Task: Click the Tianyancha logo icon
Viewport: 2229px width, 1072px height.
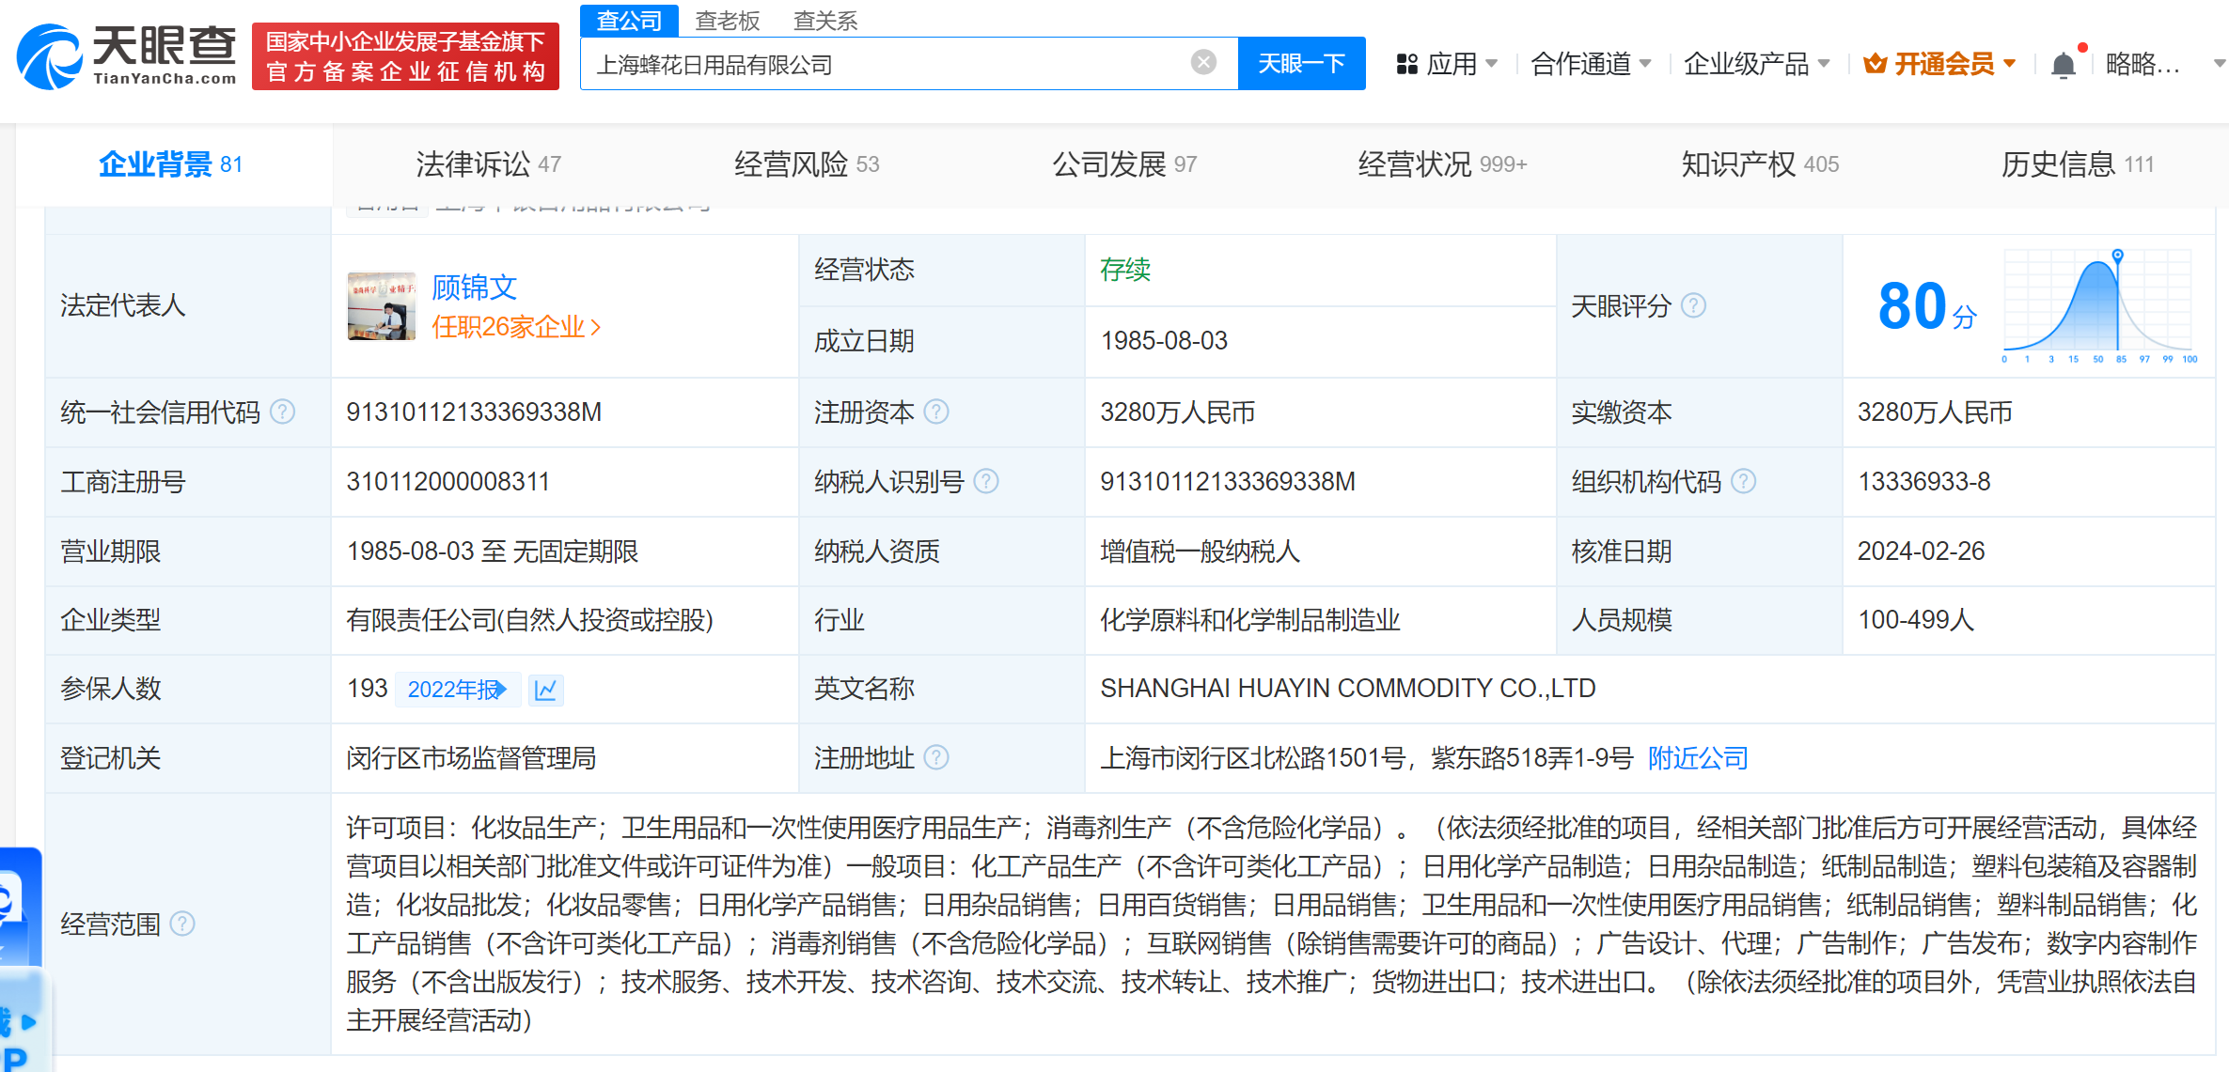Action: [49, 58]
